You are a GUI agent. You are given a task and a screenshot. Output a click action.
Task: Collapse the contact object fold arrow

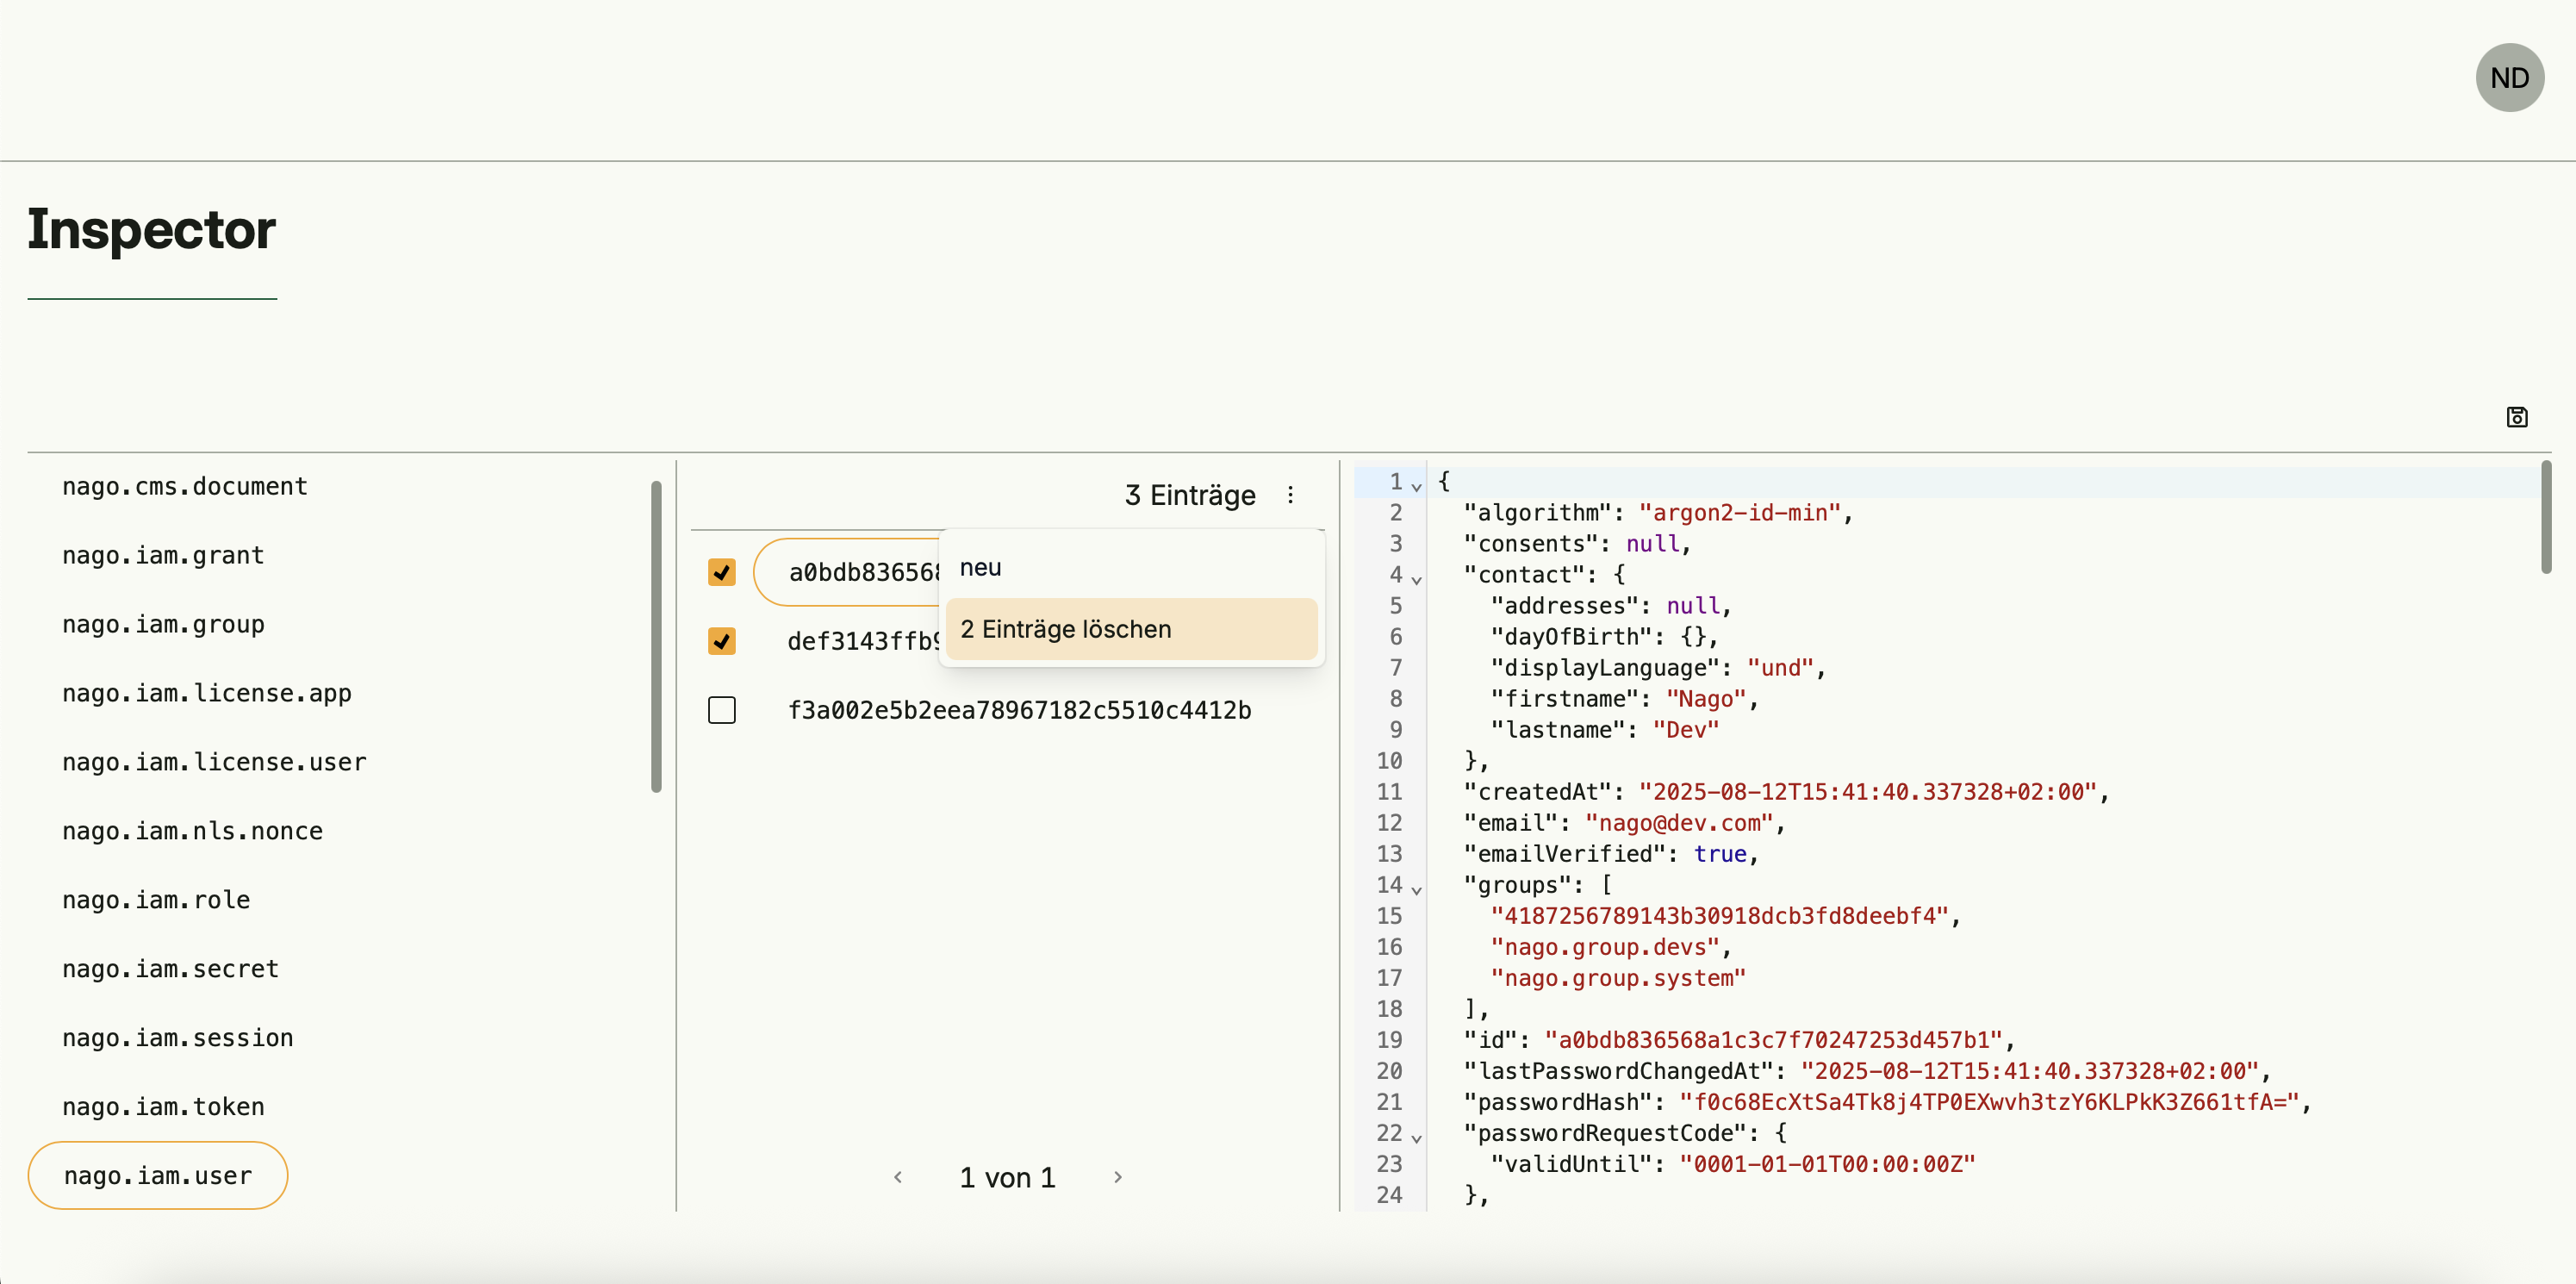1416,579
